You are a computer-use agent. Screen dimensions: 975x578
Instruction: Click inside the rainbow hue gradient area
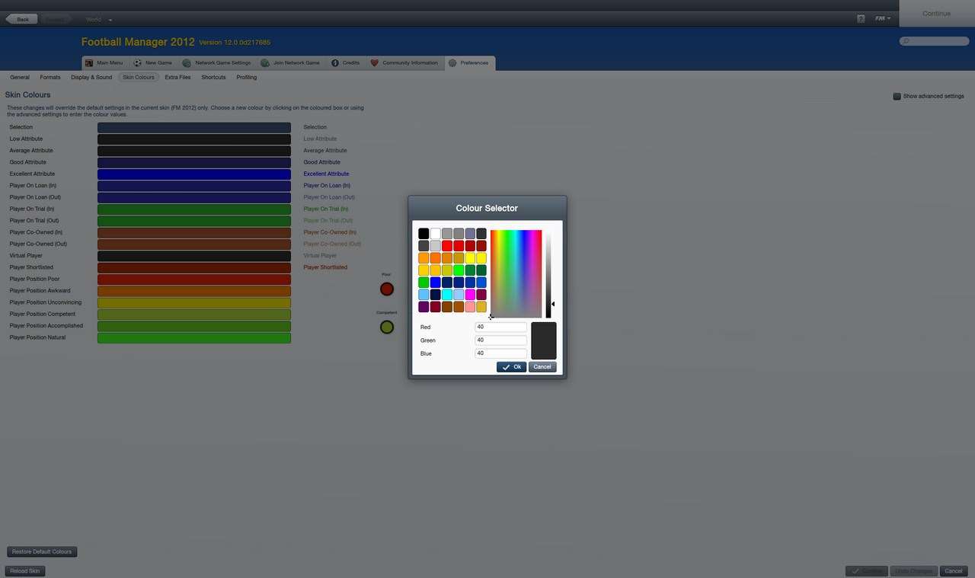point(516,273)
